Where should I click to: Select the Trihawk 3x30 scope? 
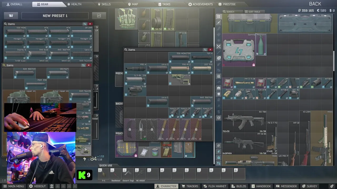pyautogui.click(x=135, y=91)
